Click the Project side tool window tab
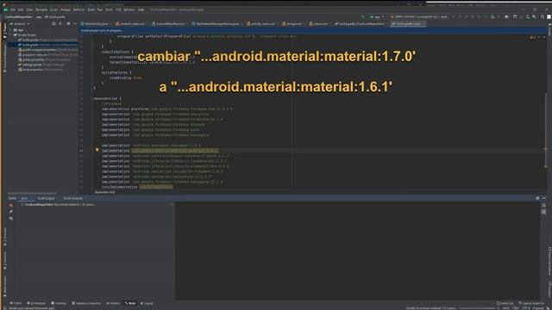Screen dimensions: 552x310 point(5,31)
